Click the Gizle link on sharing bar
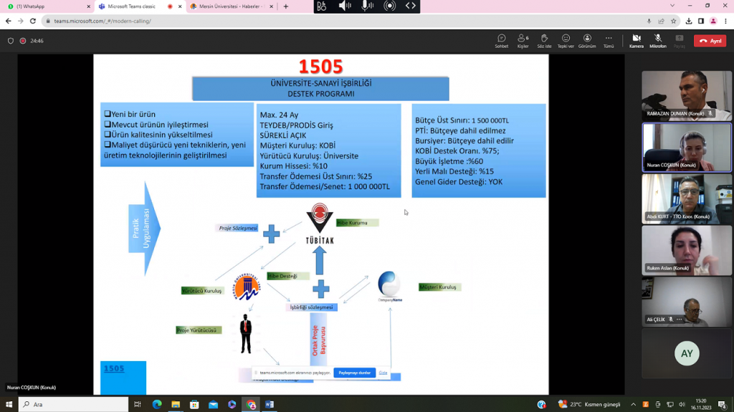 pos(383,373)
